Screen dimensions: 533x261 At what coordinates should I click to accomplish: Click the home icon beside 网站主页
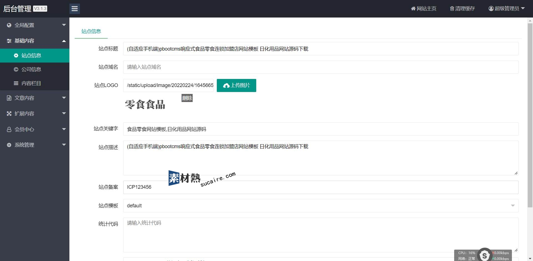point(413,9)
